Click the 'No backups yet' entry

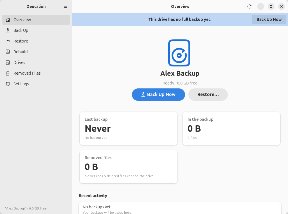tap(180, 208)
